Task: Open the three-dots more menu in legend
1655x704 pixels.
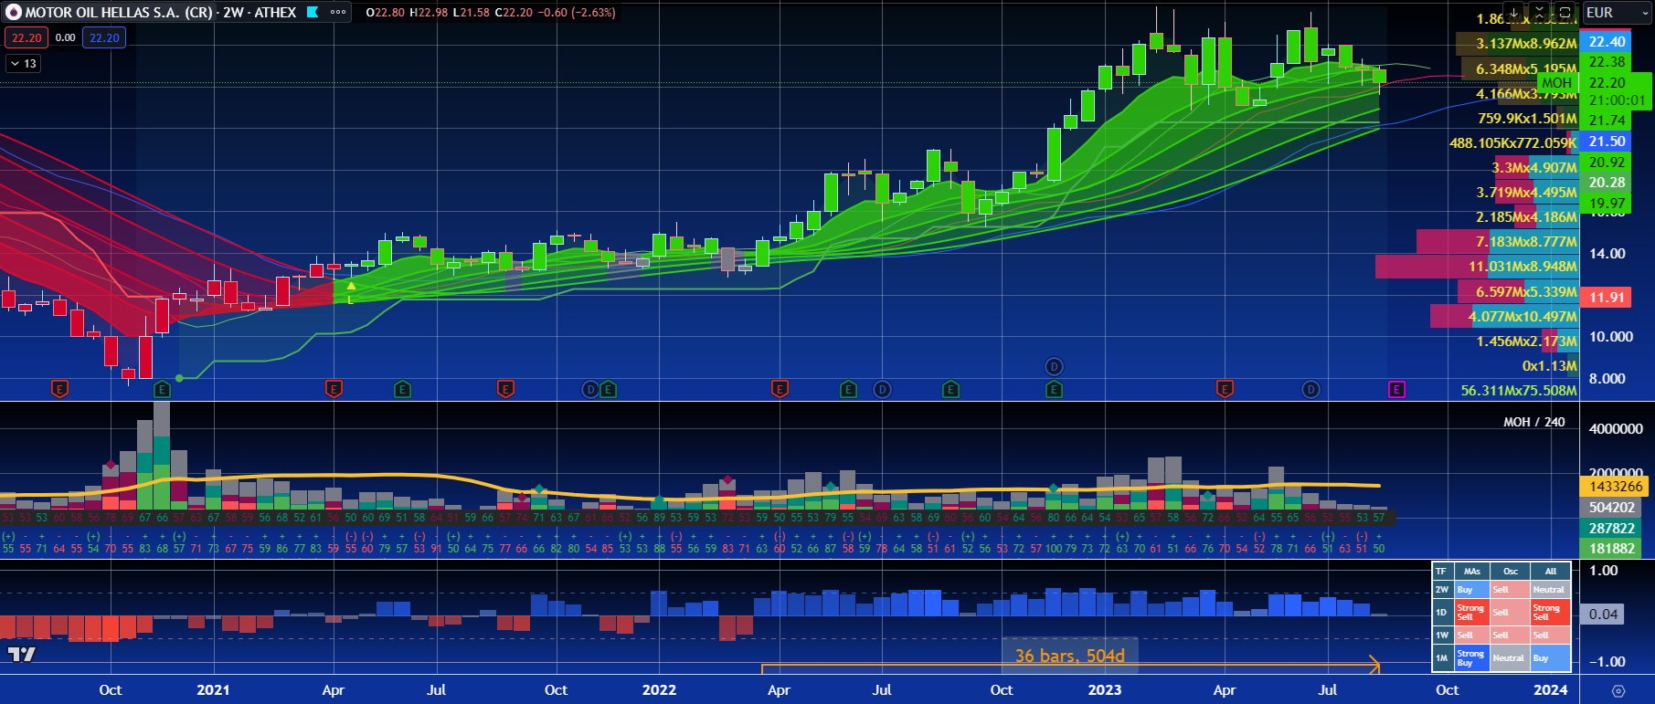Action: pos(338,13)
